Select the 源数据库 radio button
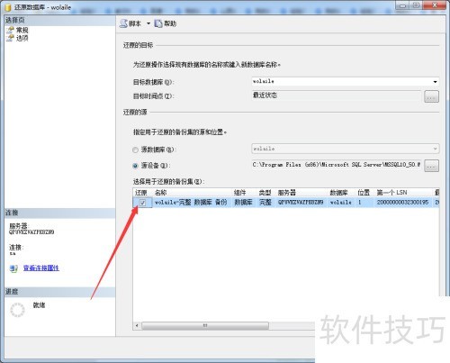Image resolution: width=450 pixels, height=363 pixels. coord(135,150)
